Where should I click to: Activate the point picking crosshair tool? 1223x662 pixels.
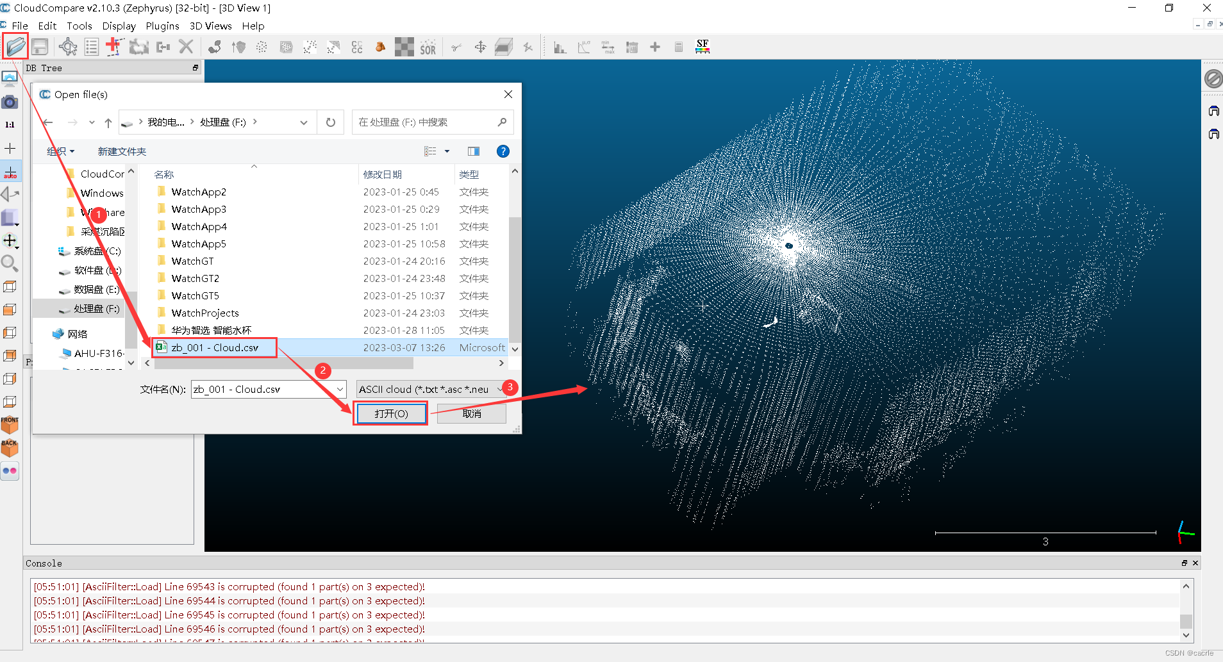68,47
